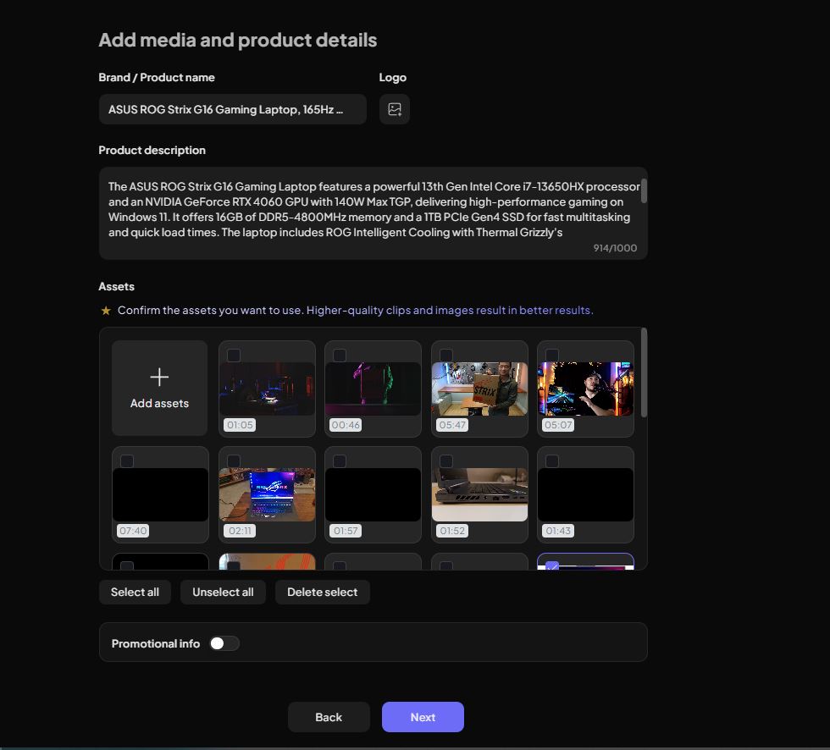Select the 05:47 clip checkbox
The height and width of the screenshot is (750, 830).
coord(446,355)
